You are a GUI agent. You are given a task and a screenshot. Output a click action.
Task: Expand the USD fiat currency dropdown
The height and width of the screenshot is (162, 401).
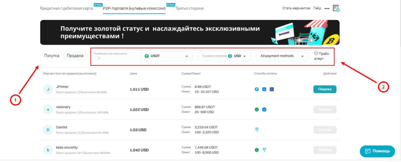pos(240,56)
